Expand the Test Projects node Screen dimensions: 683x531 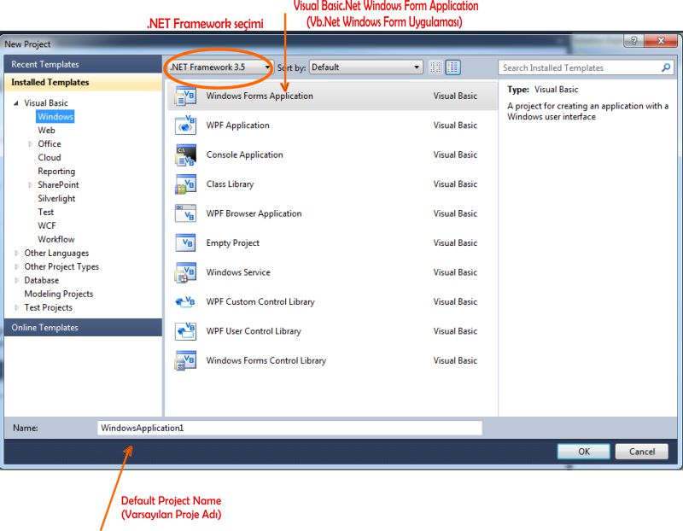pos(16,307)
